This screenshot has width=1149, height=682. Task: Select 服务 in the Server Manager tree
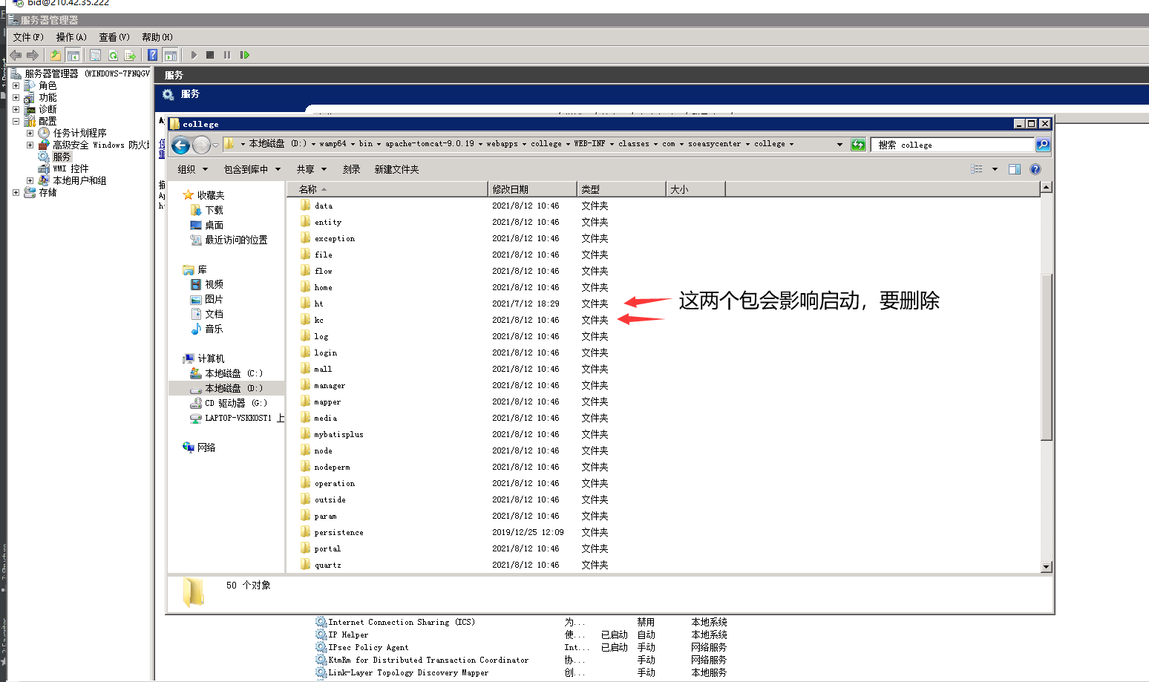[62, 157]
